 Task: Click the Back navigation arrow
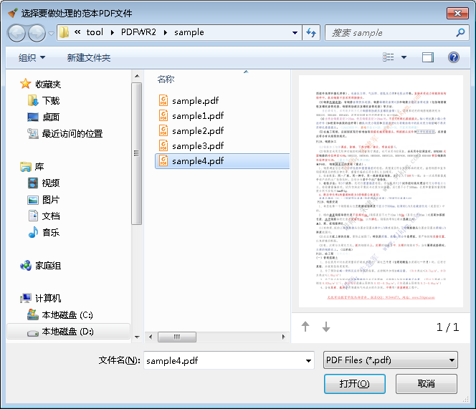(x=16, y=33)
